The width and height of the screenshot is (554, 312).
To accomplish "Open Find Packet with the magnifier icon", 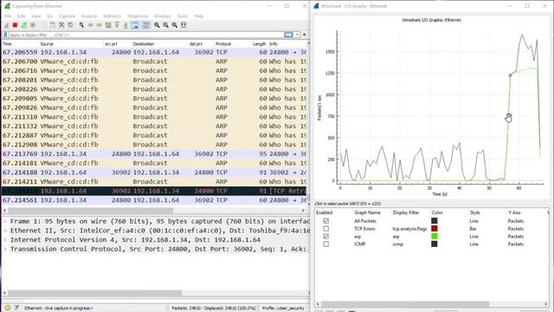I will click(81, 25).
